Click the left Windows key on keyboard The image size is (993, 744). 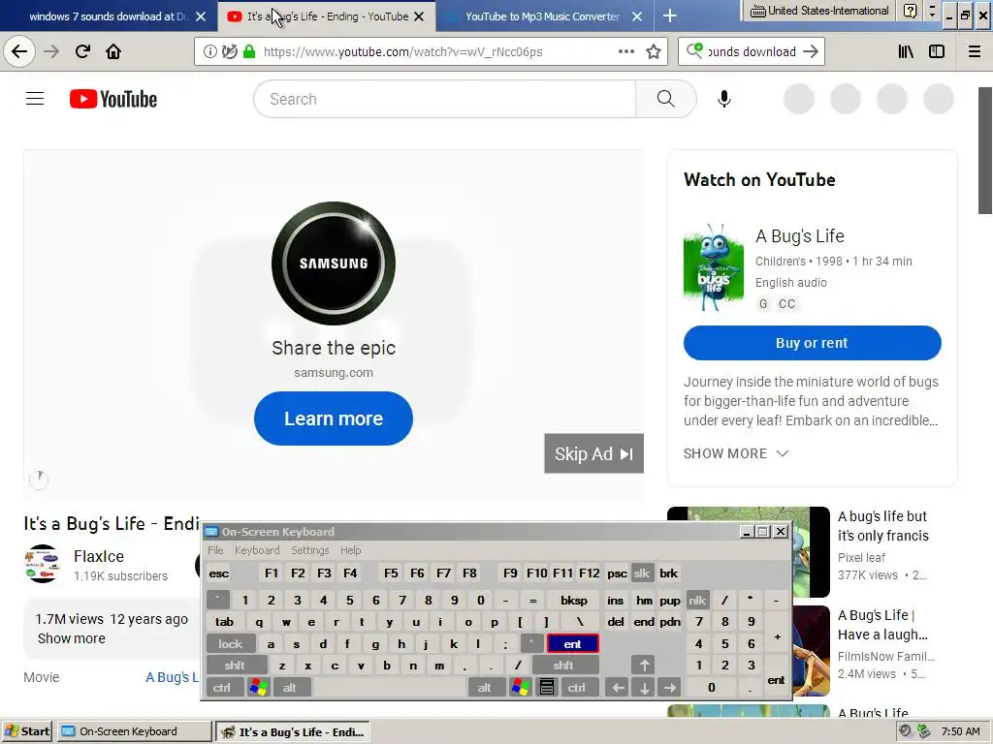pos(258,687)
